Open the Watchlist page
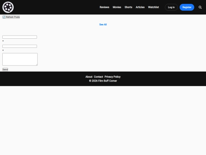Image resolution: width=206 pixels, height=155 pixels. pyautogui.click(x=153, y=7)
